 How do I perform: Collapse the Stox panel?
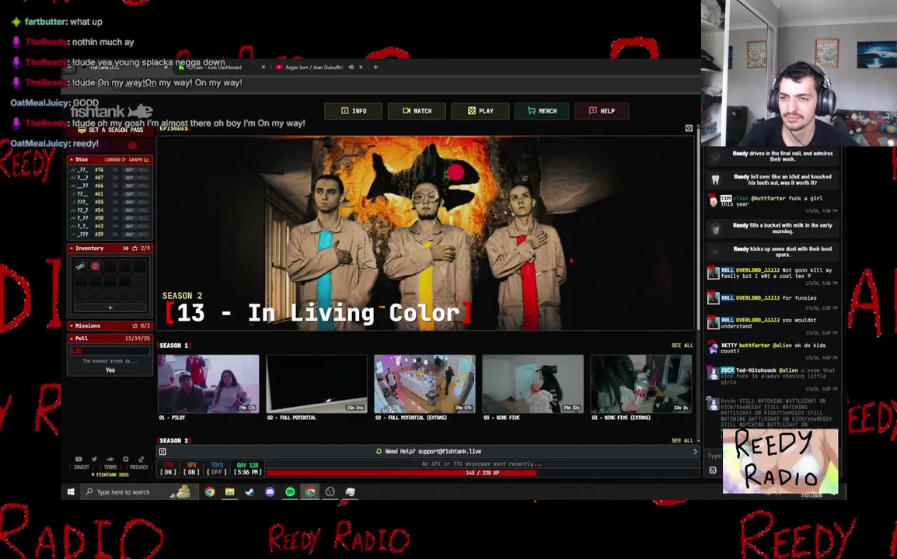[x=72, y=159]
